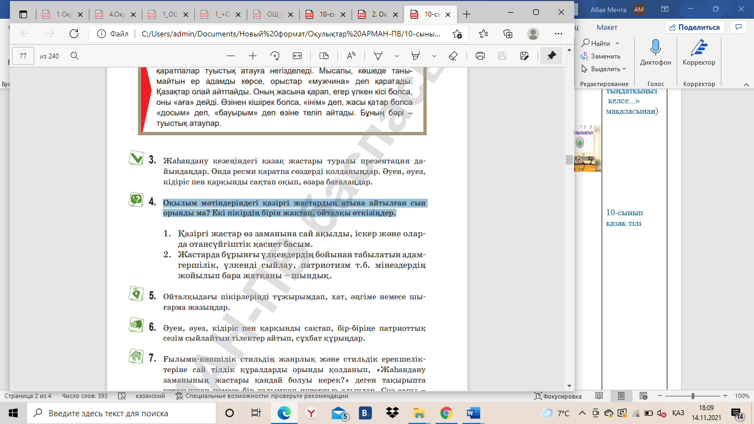Click the browser address bar

(292, 34)
